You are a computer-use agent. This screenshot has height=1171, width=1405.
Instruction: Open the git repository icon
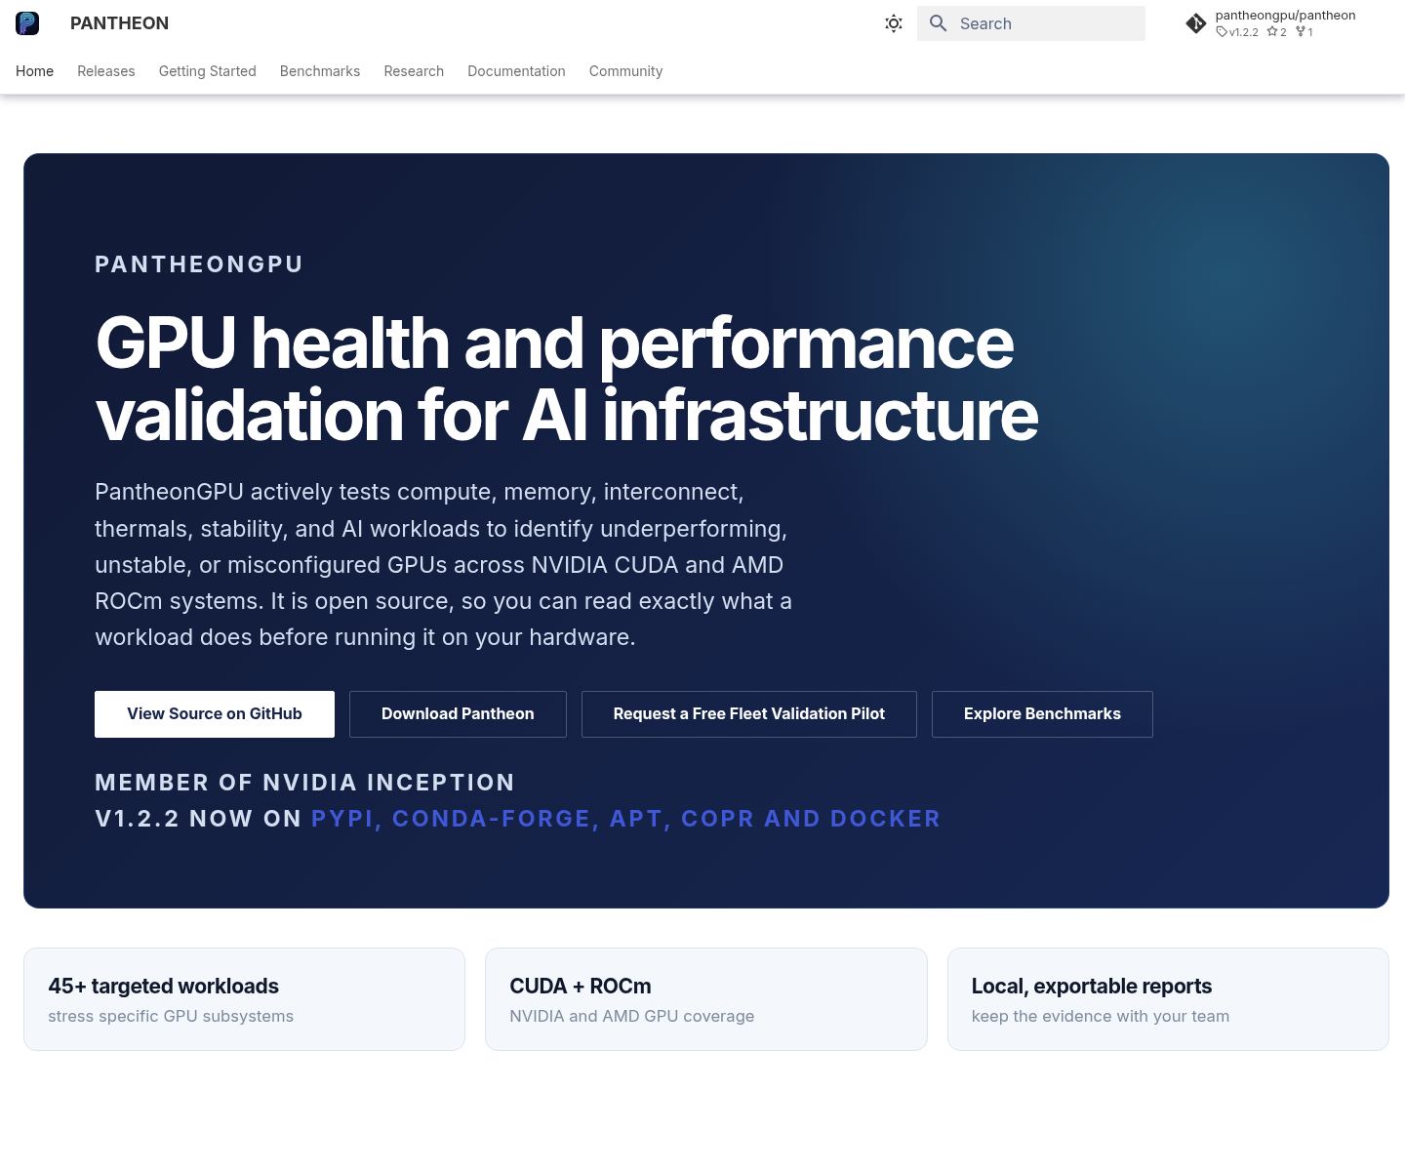coord(1196,23)
